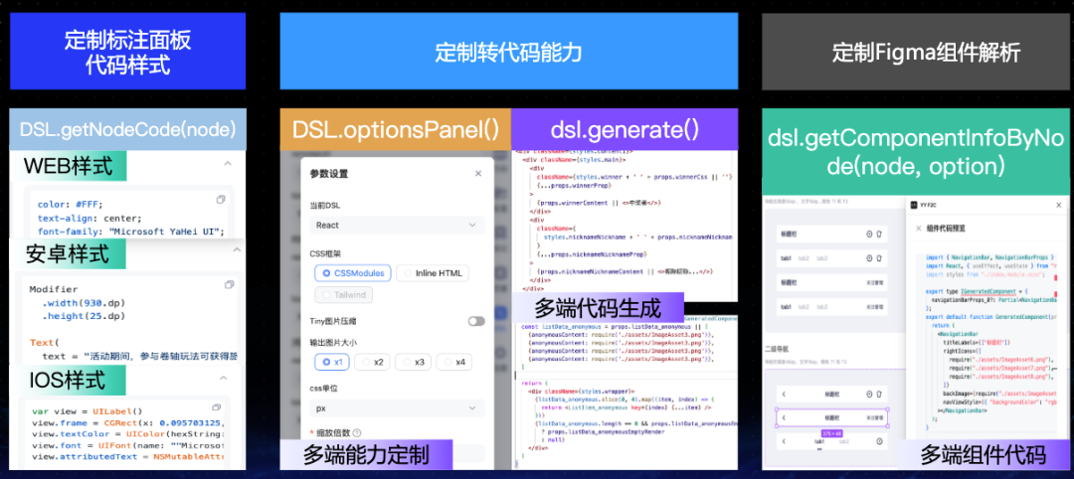The width and height of the screenshot is (1074, 479).
Task: Select the purple-outlined 标题栏 navigation row
Action: coord(832,416)
